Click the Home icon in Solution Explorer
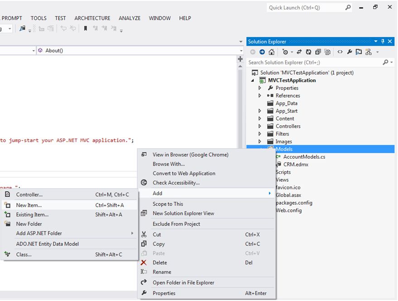 tap(271, 52)
